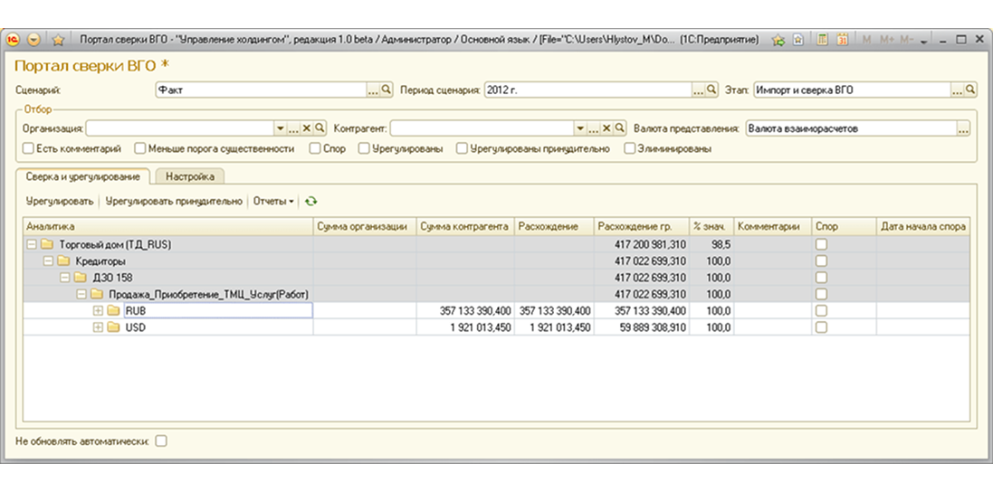Viewport: 993px width, 492px height.
Task: Enable the Есть комментарий checkbox
Action: (x=28, y=149)
